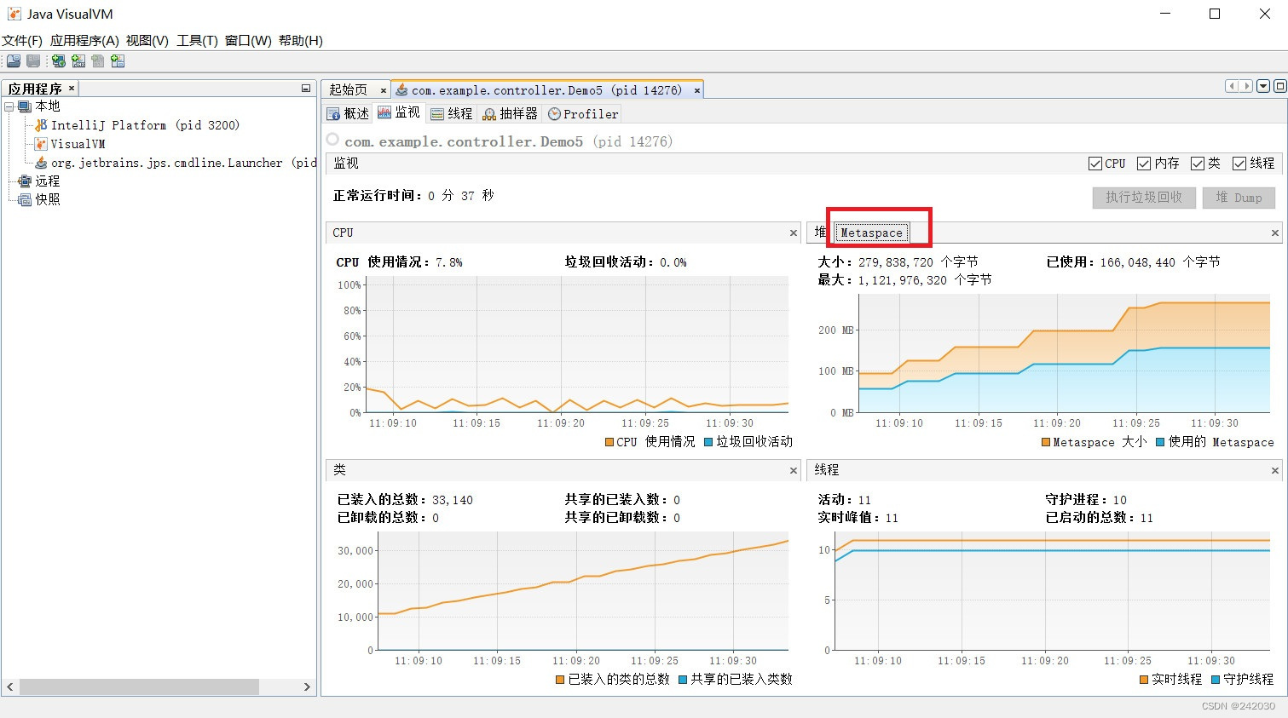The image size is (1288, 718).
Task: Open the 视图(V) menu
Action: (x=147, y=40)
